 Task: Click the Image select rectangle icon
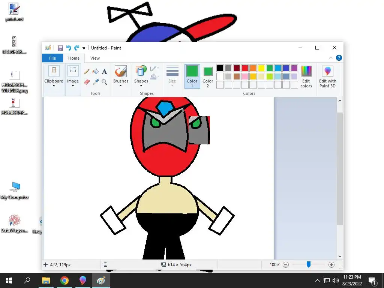(73, 71)
